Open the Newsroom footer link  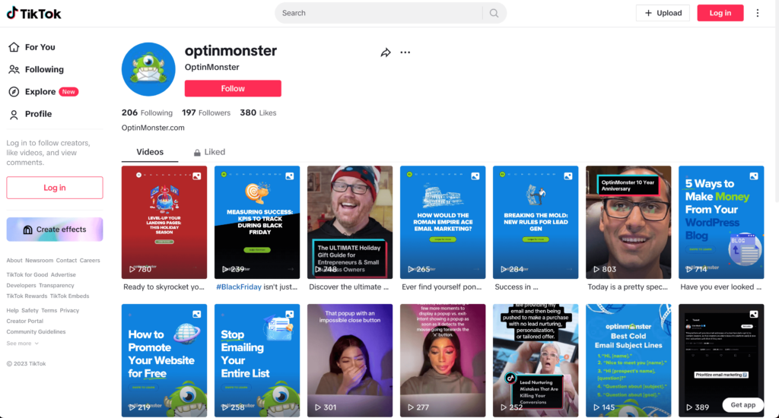tap(40, 261)
